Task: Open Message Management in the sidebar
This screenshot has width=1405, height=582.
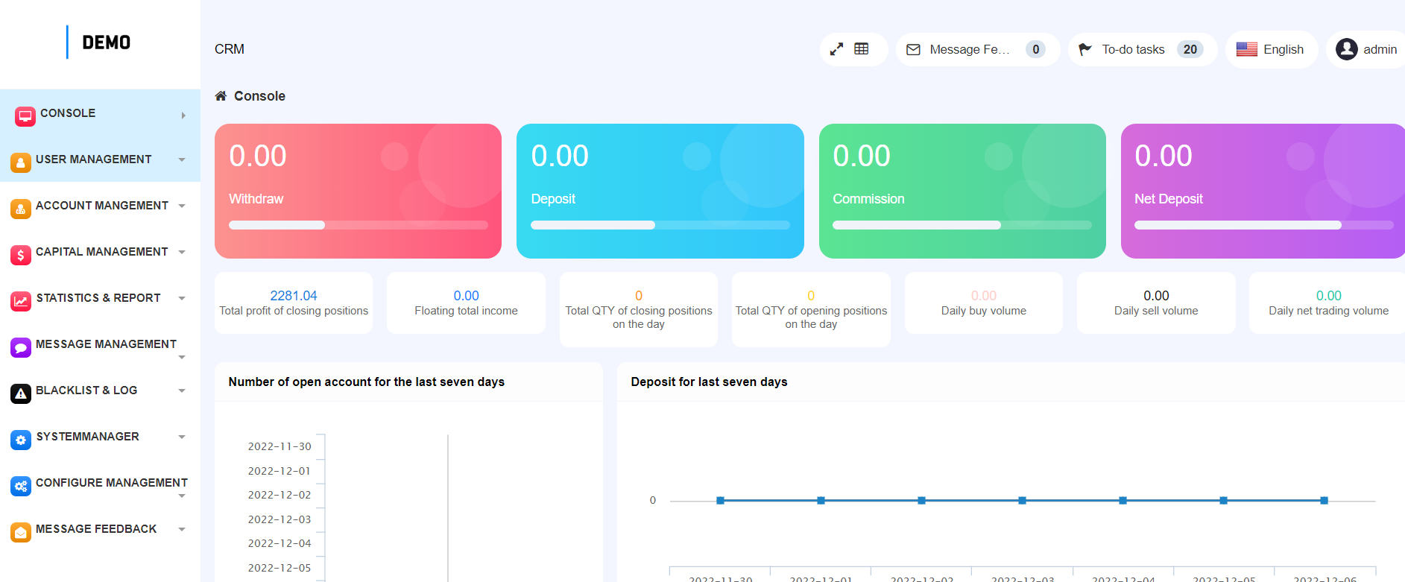Action: point(106,344)
